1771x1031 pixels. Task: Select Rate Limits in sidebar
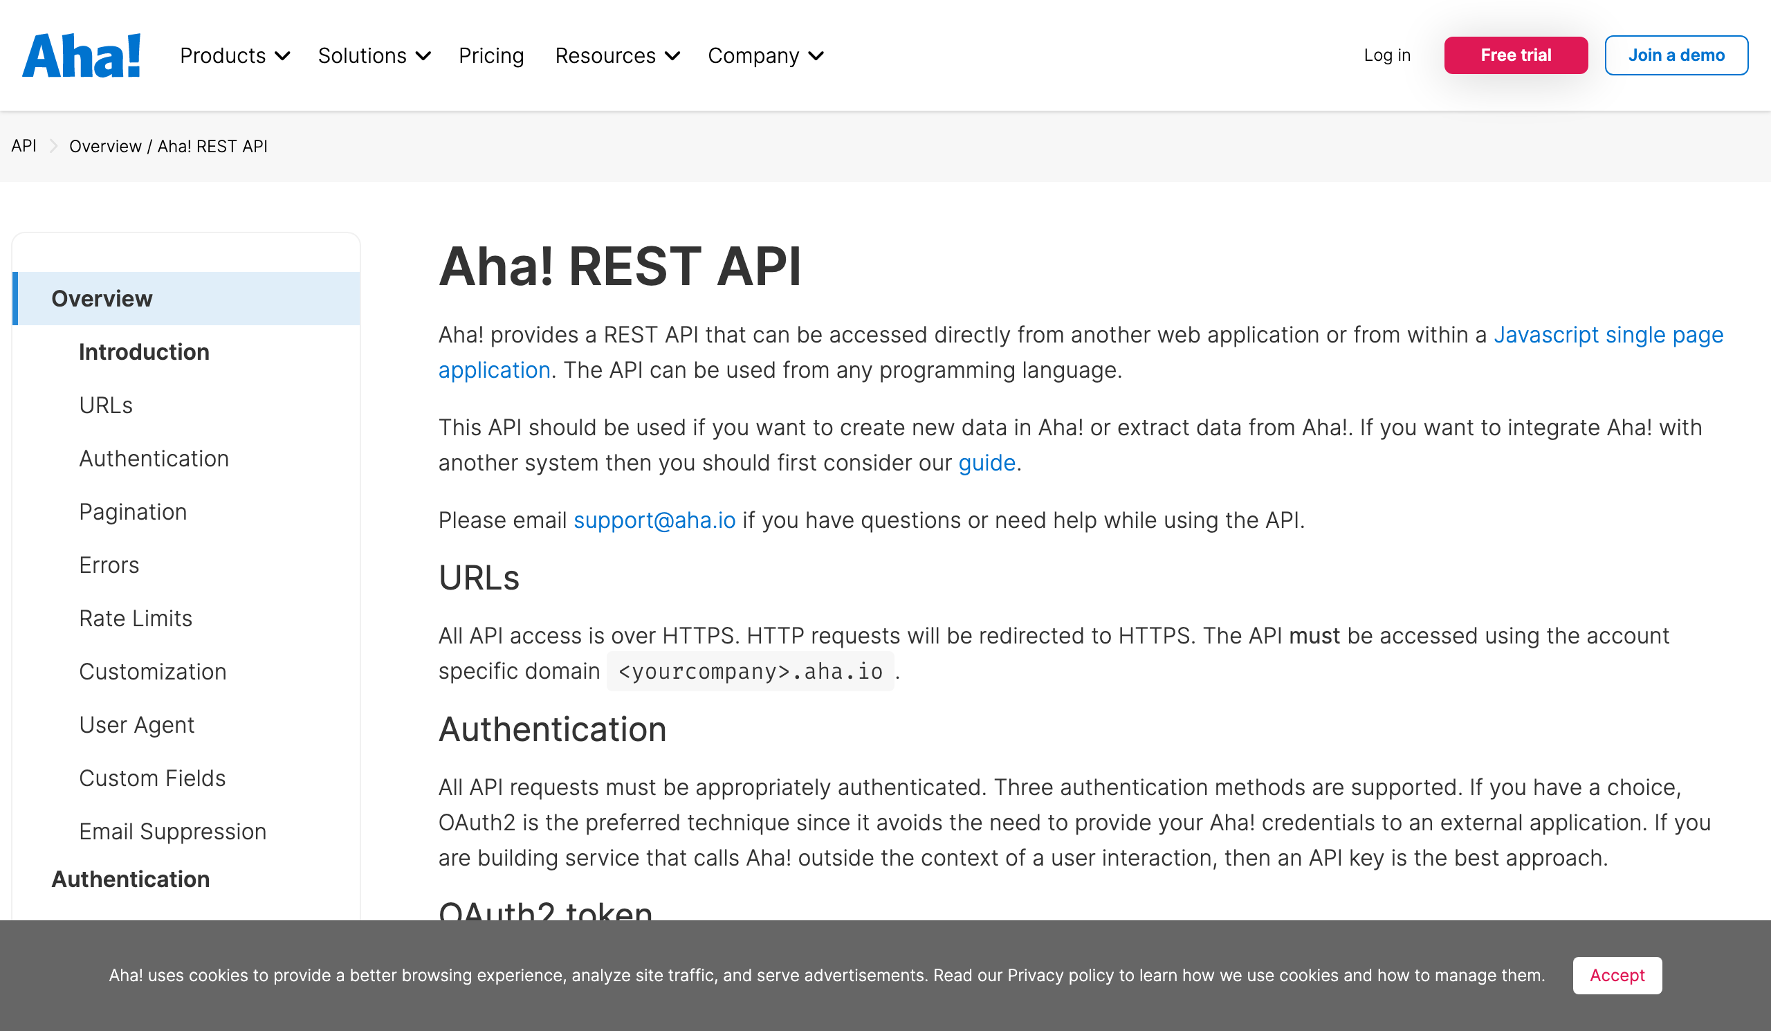[x=136, y=618]
